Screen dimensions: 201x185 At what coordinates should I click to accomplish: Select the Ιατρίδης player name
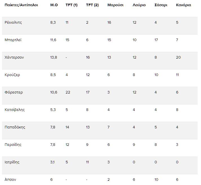point(12,162)
